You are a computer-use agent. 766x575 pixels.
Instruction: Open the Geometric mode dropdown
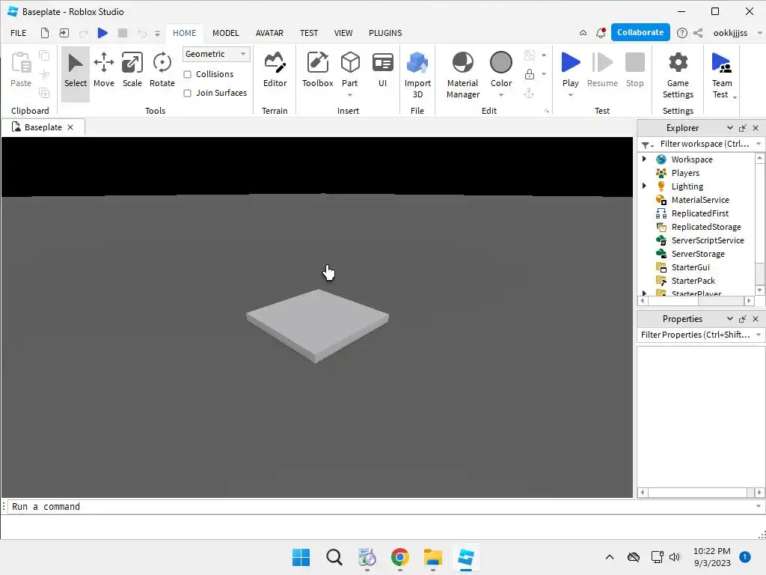(216, 54)
